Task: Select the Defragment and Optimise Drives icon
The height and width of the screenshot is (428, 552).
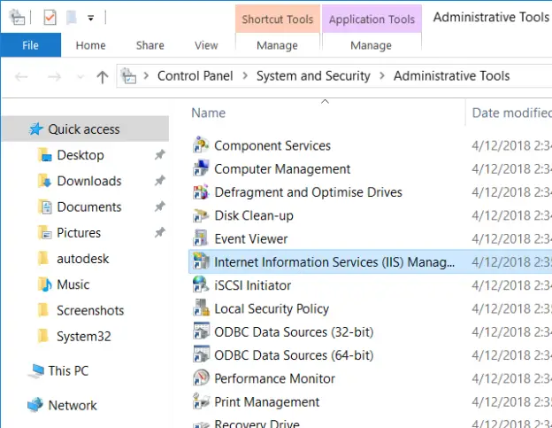Action: click(x=201, y=191)
